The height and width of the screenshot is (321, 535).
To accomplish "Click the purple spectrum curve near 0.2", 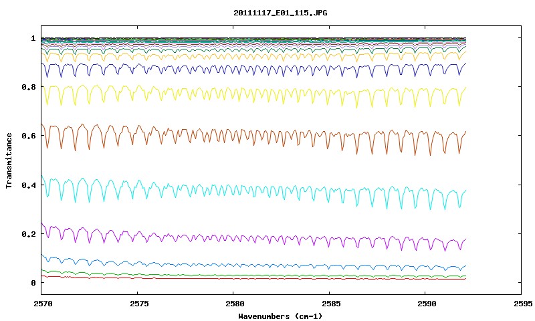I will click(x=254, y=236).
